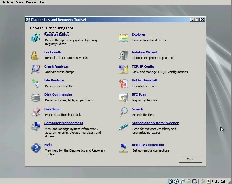
Task: Click the 'Reset local account passwords' description
Action: tap(66, 58)
